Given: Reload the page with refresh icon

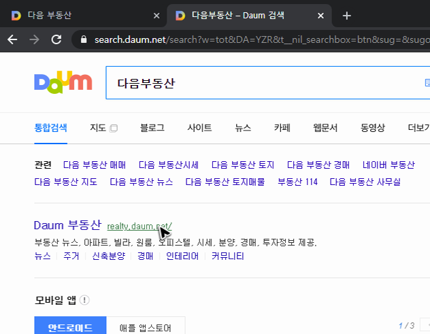Looking at the screenshot, I should [56, 39].
